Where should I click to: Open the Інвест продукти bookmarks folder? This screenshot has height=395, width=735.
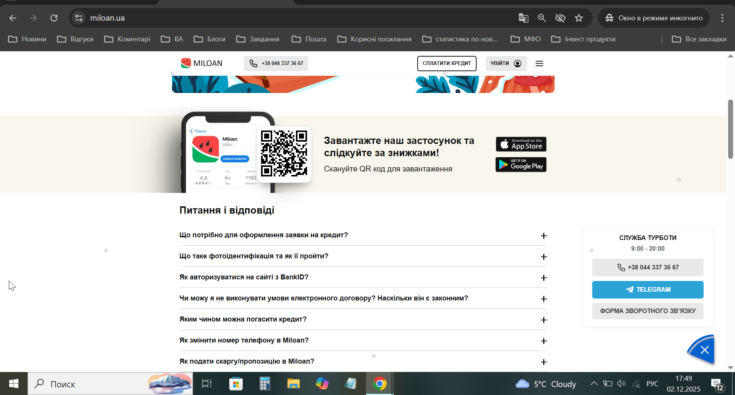point(583,39)
